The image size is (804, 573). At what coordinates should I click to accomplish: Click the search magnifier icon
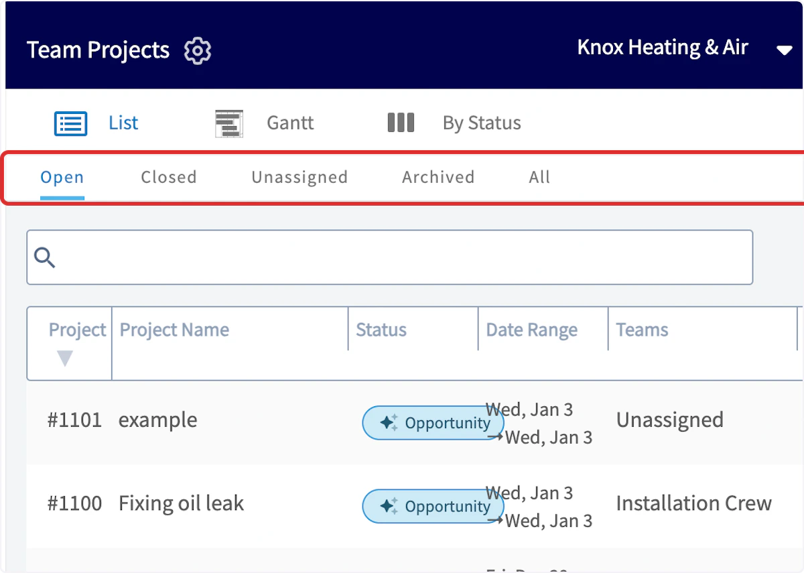coord(45,257)
